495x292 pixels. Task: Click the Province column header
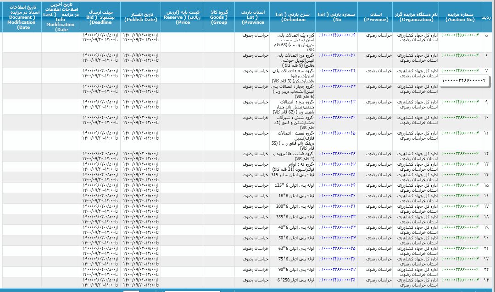click(x=376, y=17)
